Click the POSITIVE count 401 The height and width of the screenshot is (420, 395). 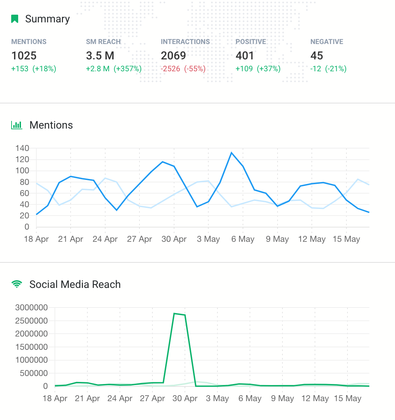245,56
